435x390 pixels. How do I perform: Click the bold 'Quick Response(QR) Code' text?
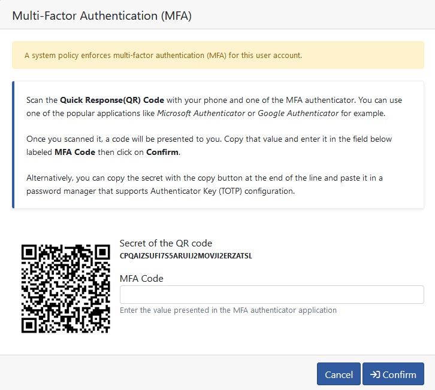click(x=112, y=100)
